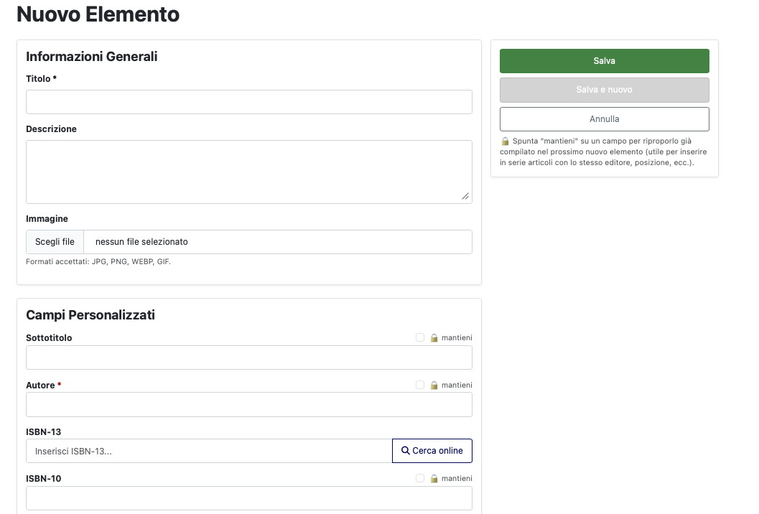Tick the mantieni checkbox for Autore
This screenshot has width=759, height=514.
[x=419, y=385]
